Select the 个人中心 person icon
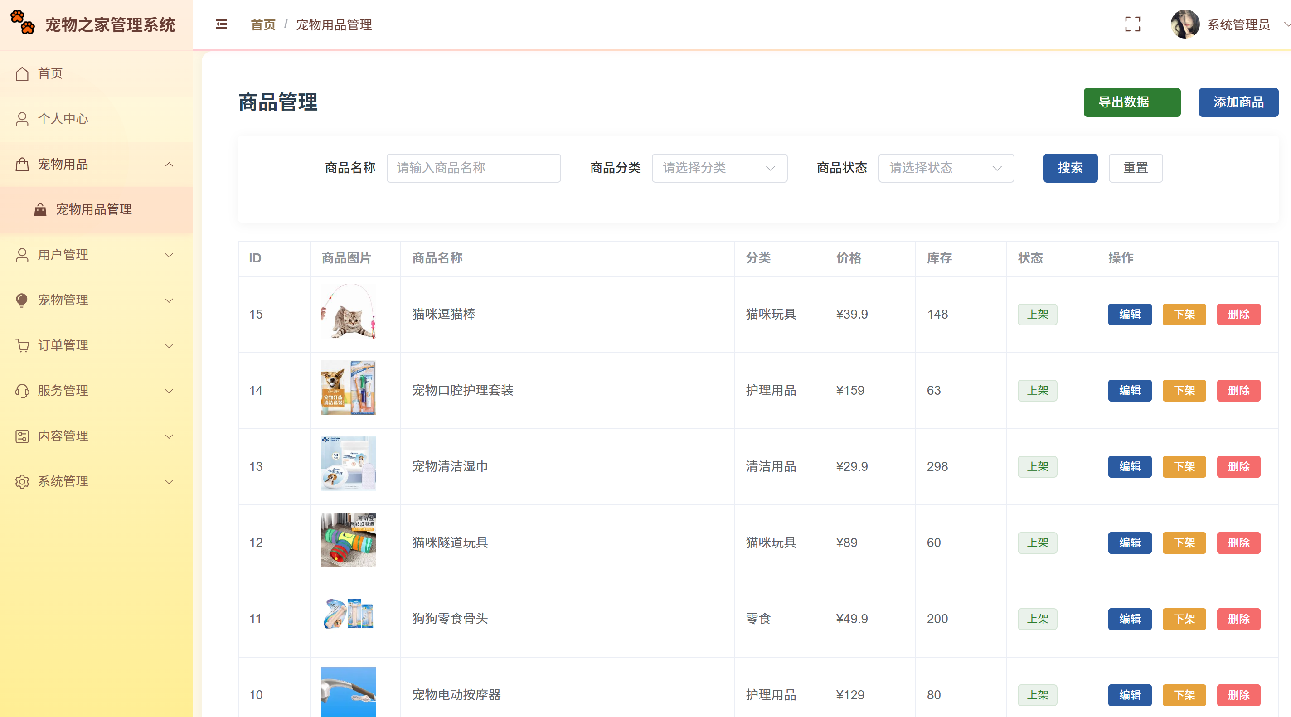The image size is (1291, 717). [22, 119]
